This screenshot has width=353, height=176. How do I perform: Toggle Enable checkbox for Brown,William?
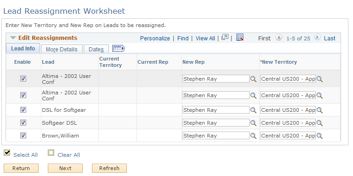click(x=23, y=135)
